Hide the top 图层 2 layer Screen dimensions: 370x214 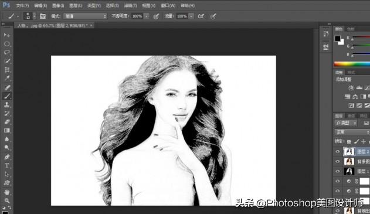coord(337,152)
